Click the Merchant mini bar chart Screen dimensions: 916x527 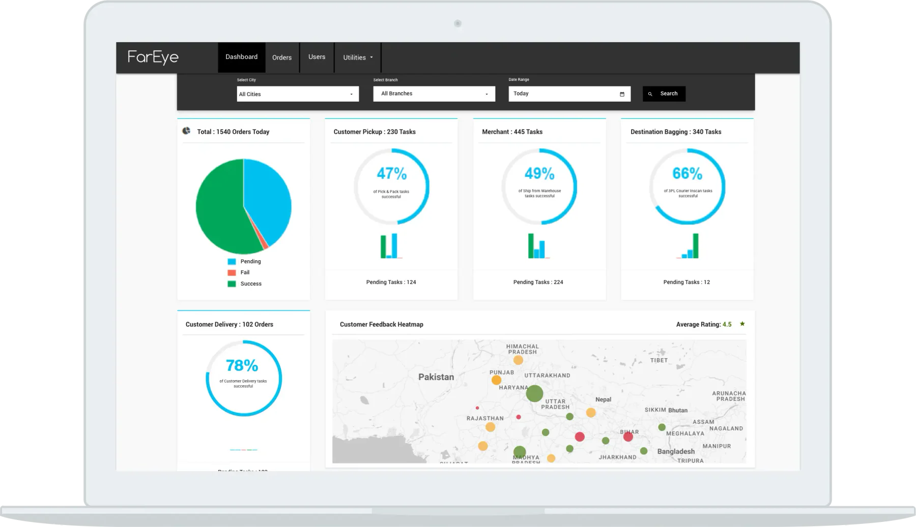point(538,246)
